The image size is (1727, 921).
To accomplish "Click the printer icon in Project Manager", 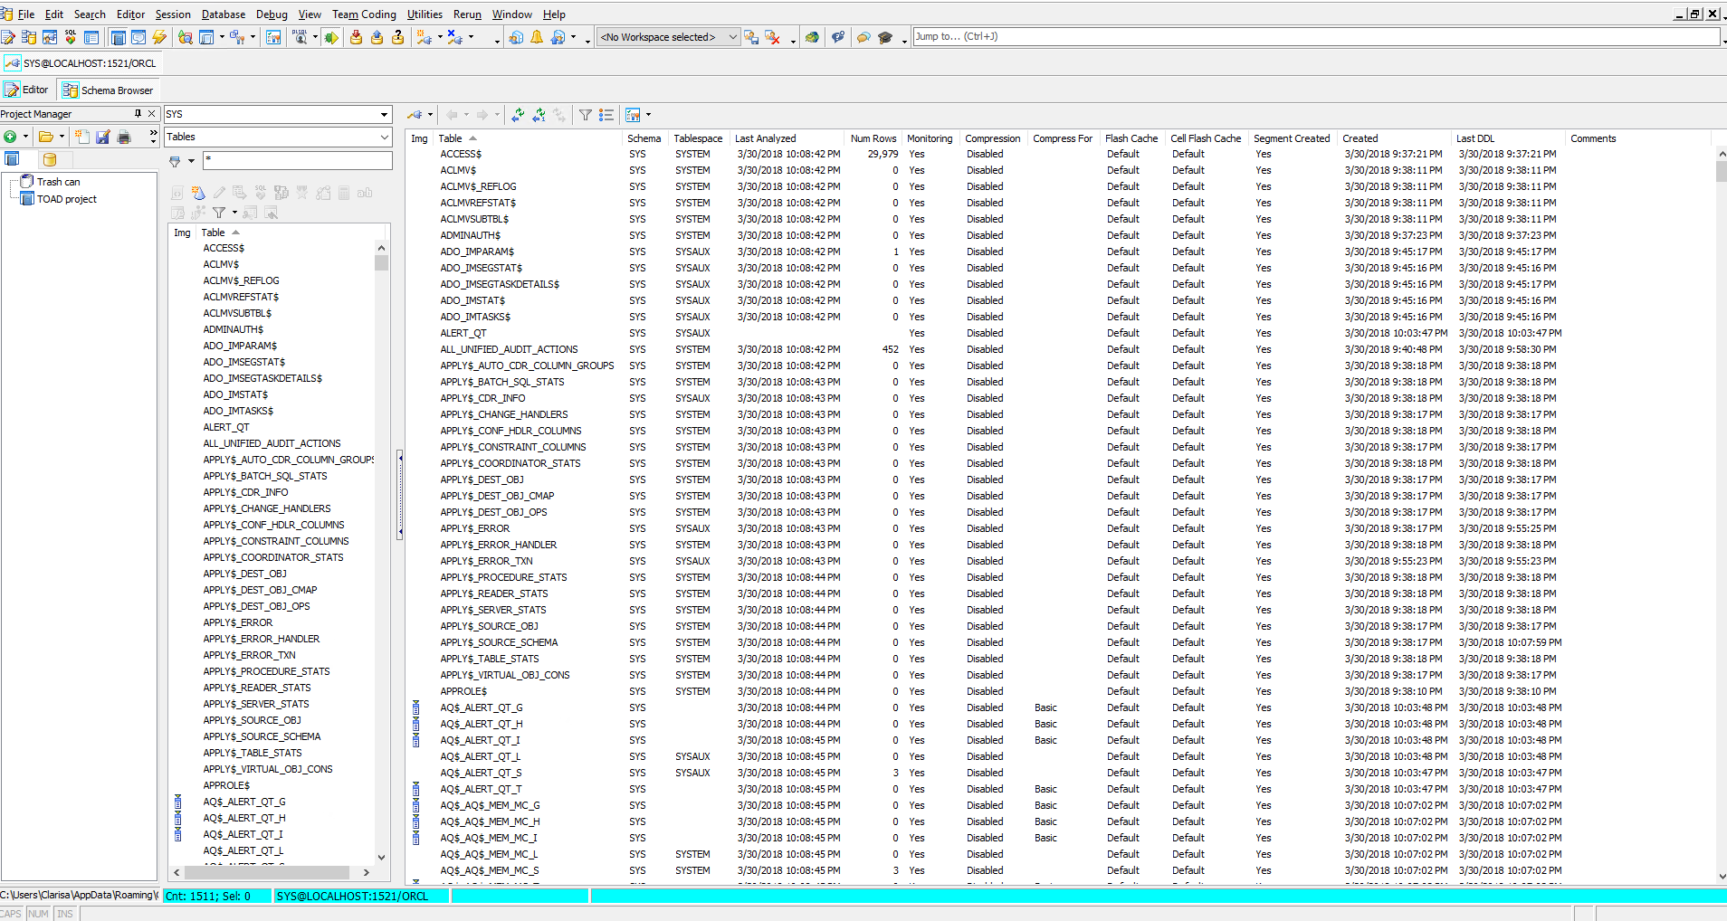I will (124, 137).
